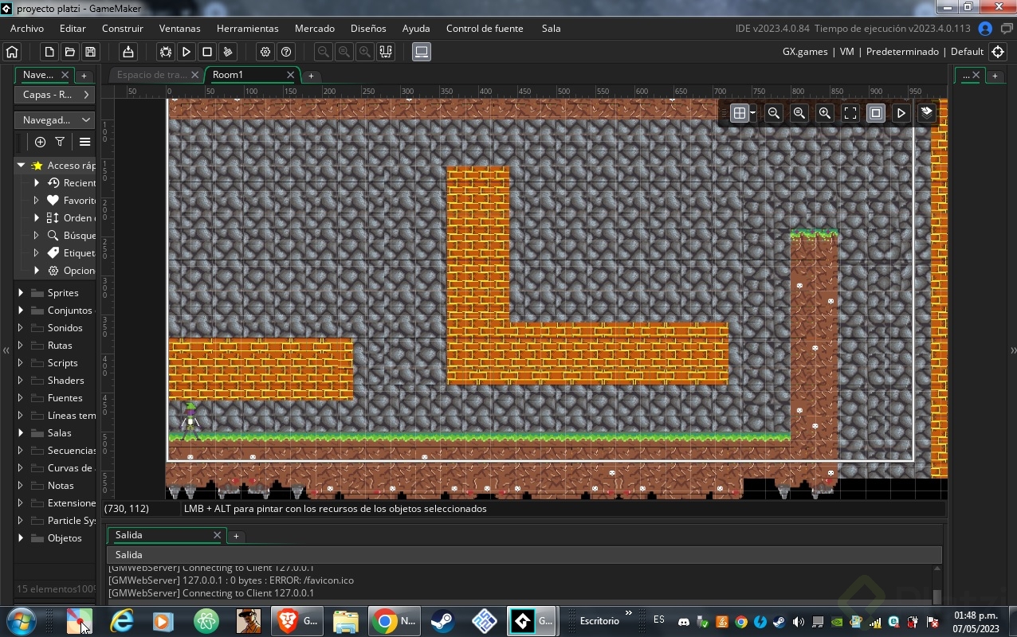Image resolution: width=1017 pixels, height=637 pixels.
Task: Open Google Chrome from the Windows taskbar
Action: click(x=386, y=621)
